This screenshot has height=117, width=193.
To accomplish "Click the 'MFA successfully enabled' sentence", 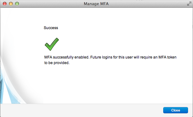I will tap(67, 57).
